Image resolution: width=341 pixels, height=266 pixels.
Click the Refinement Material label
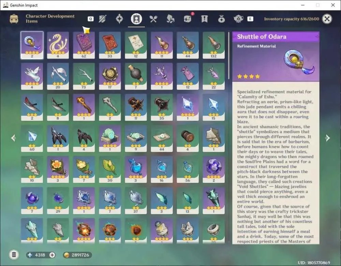point(256,46)
